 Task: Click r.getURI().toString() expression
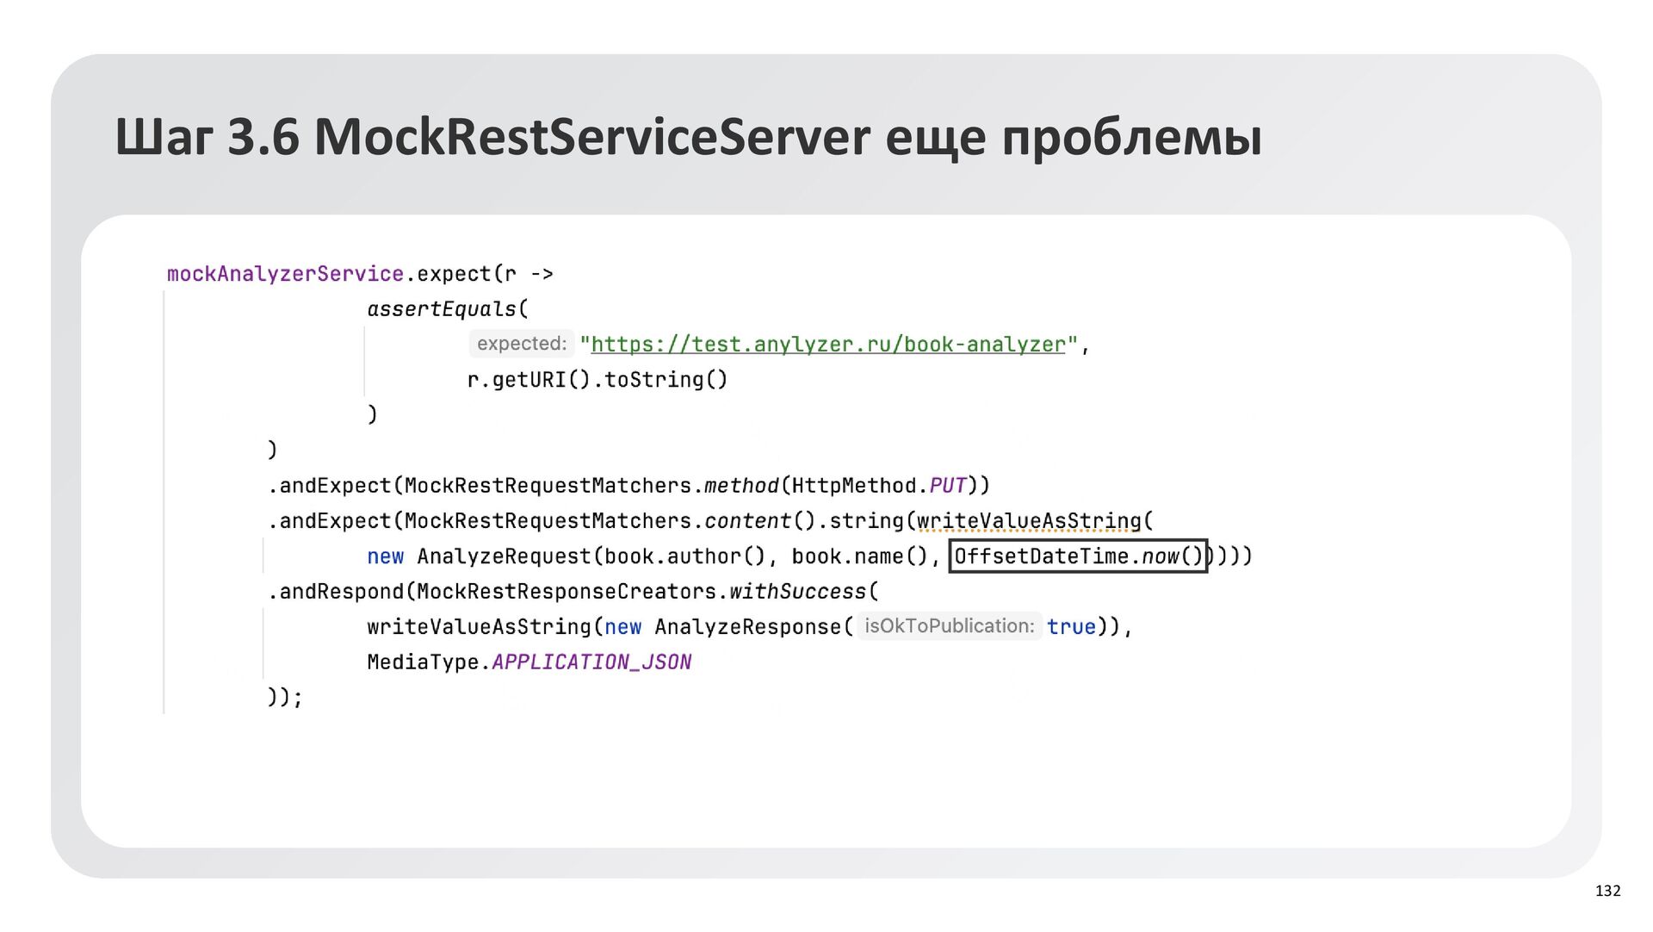point(597,380)
